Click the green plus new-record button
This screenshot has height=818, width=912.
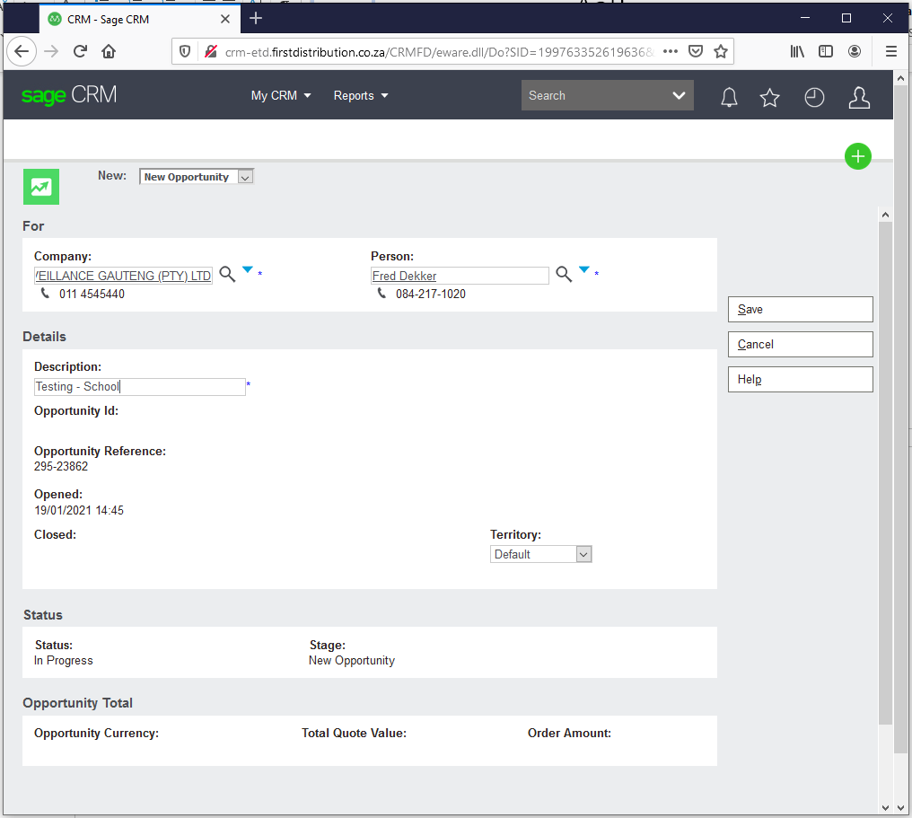[x=857, y=156]
